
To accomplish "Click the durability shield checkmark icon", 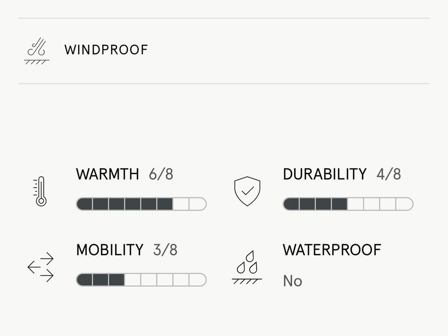I will point(247,191).
